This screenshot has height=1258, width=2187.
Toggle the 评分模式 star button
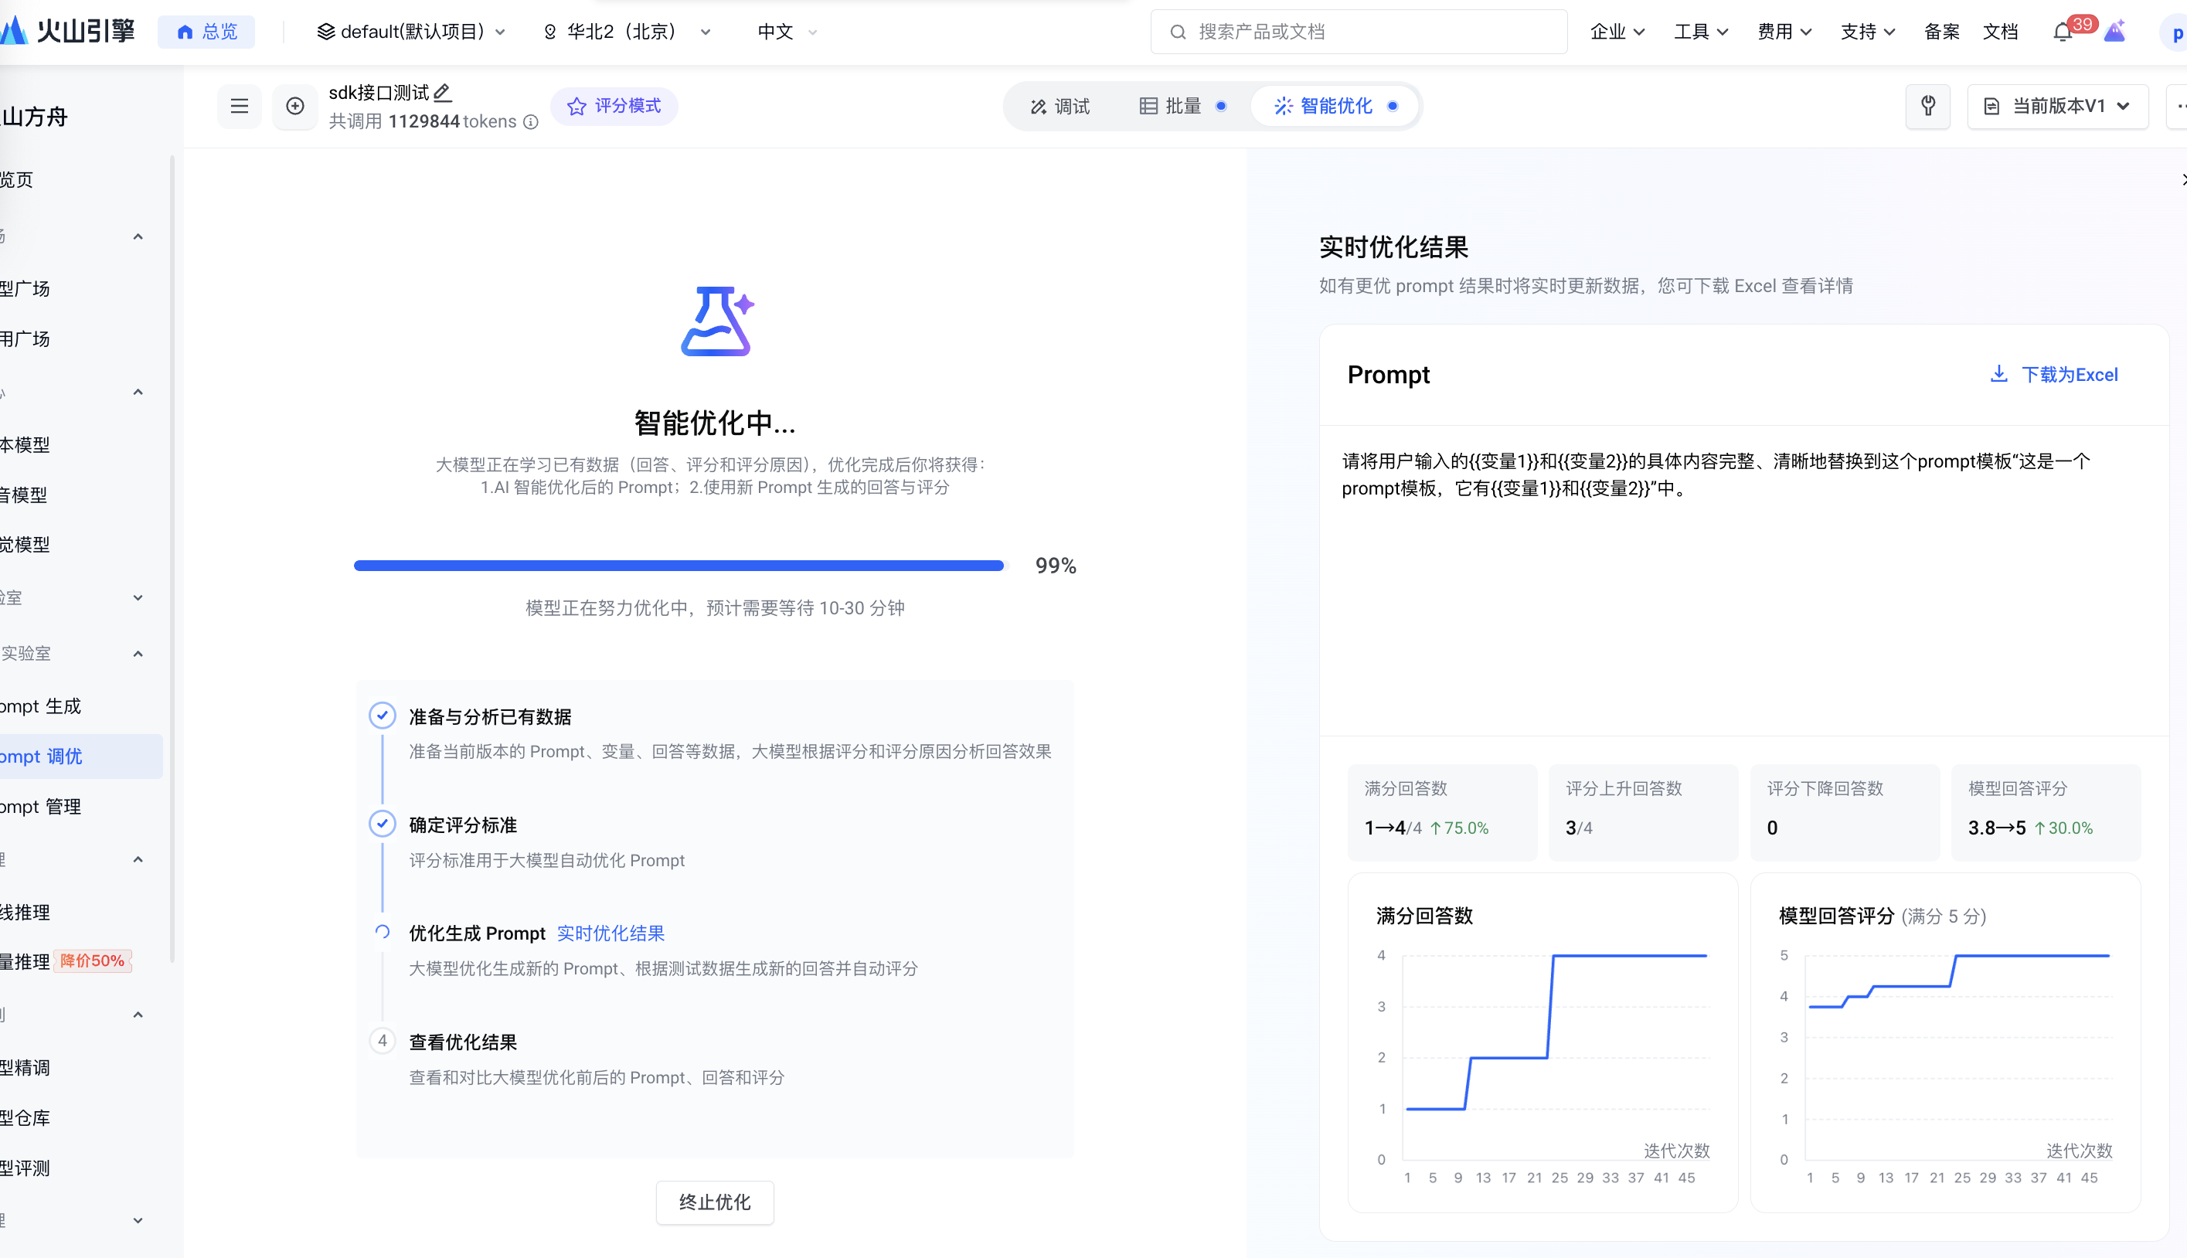click(614, 105)
